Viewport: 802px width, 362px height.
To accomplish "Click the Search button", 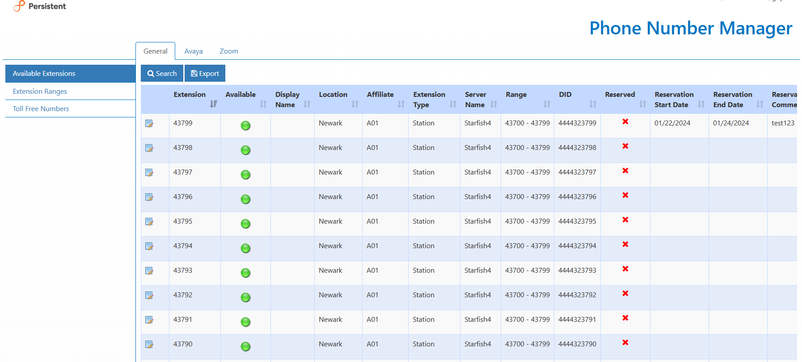I will [x=162, y=73].
